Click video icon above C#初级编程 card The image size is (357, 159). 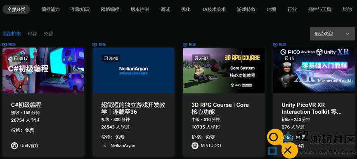5,44
